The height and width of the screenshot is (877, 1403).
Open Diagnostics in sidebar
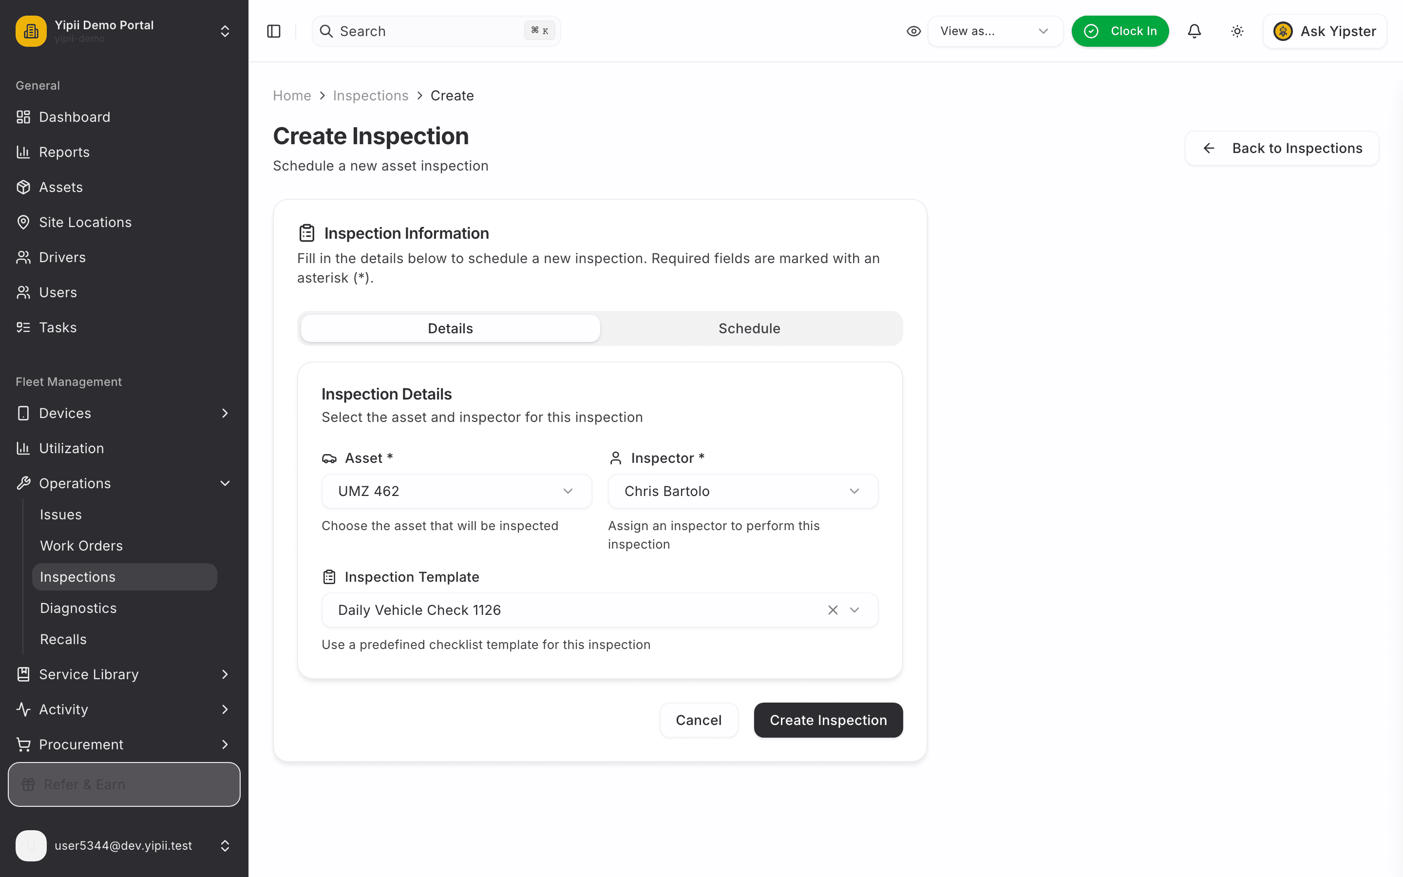125,609
